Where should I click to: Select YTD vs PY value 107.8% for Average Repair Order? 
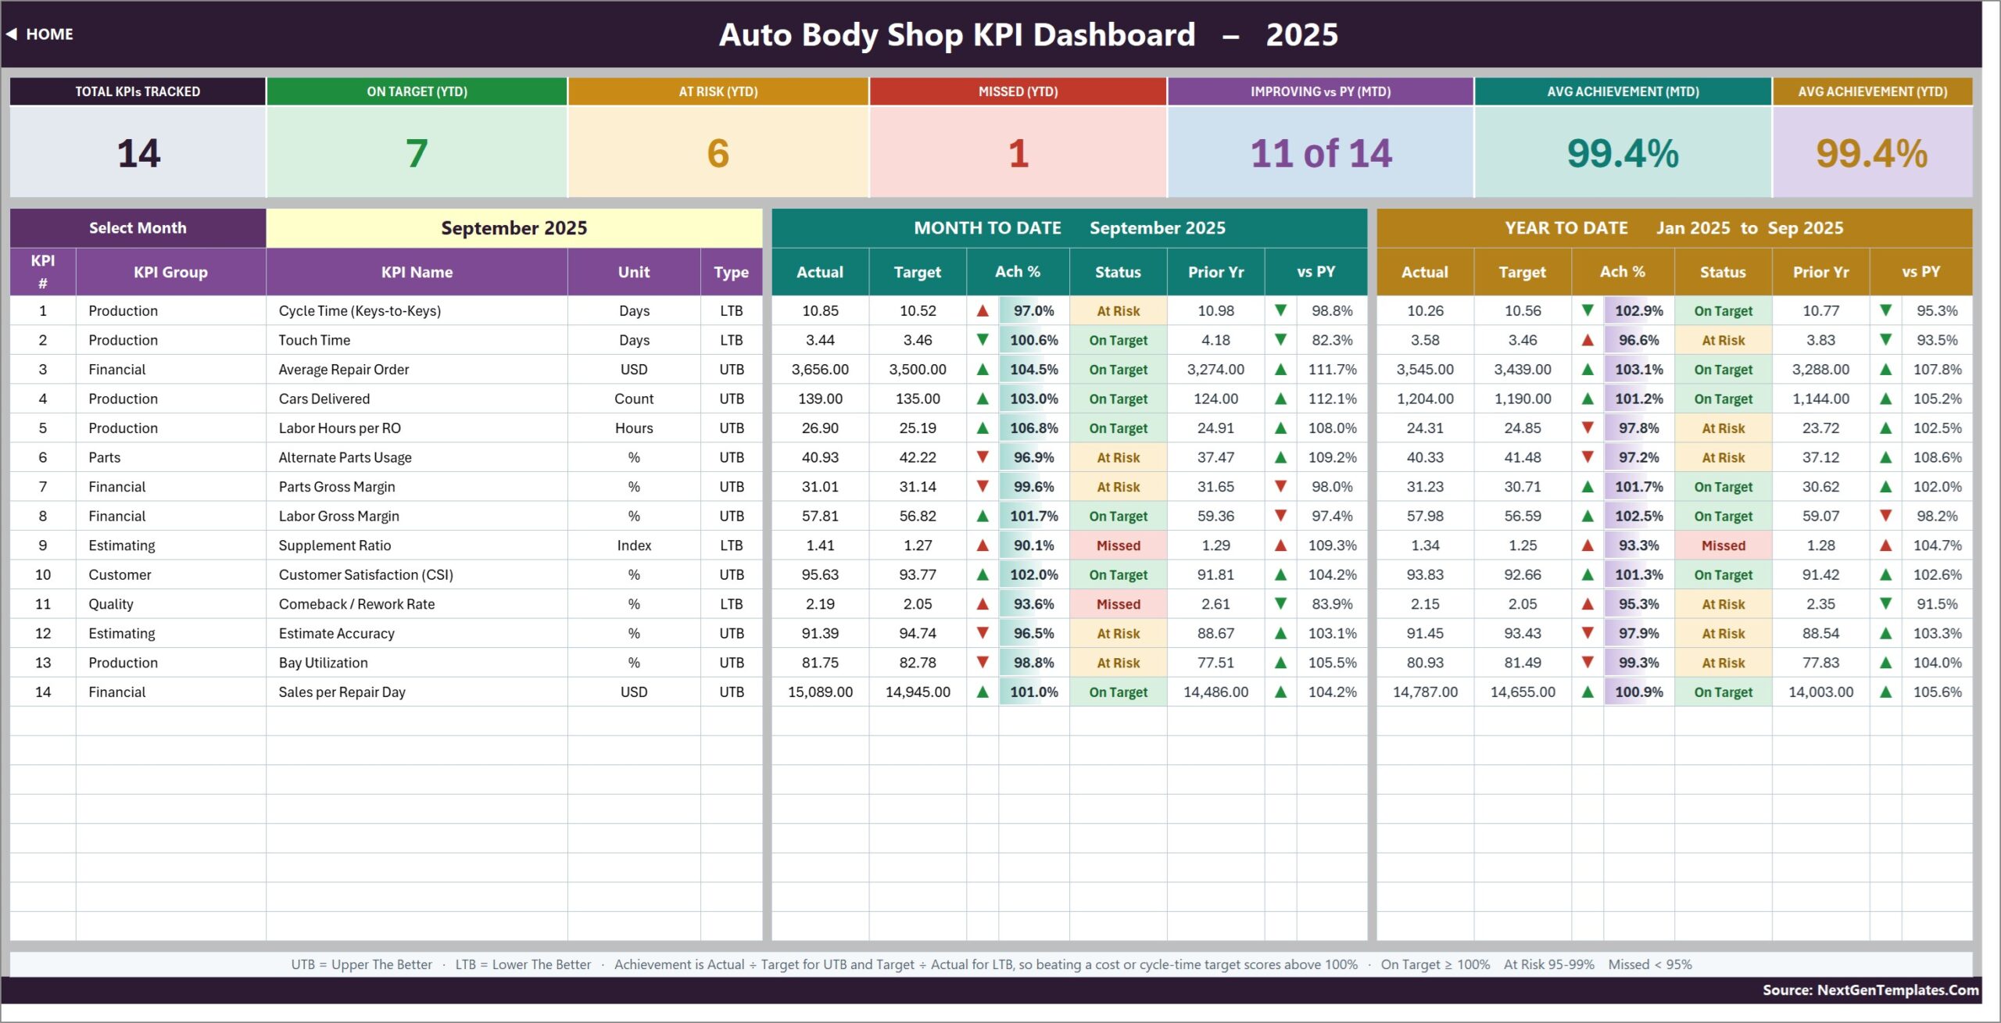coord(1937,370)
